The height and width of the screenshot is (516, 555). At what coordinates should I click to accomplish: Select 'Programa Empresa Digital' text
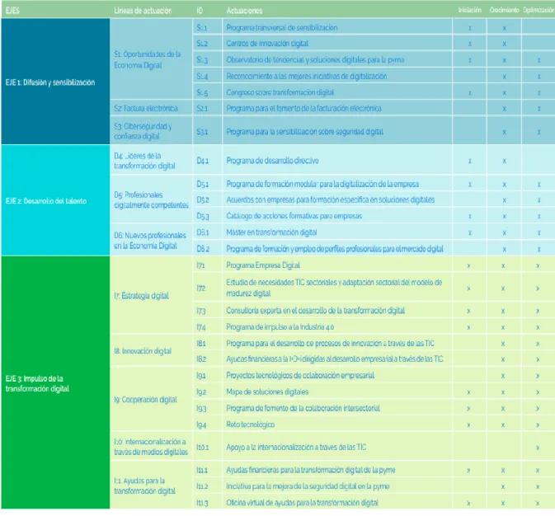point(263,265)
